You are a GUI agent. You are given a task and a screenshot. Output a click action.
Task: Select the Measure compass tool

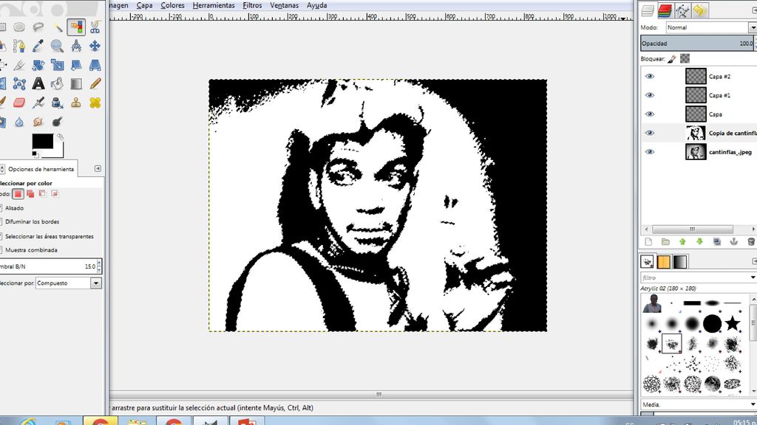coord(76,46)
